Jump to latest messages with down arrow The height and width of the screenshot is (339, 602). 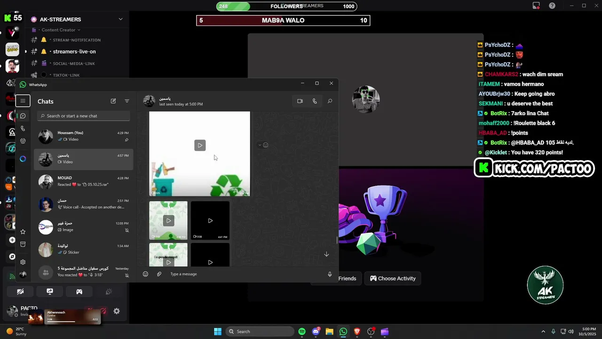[x=326, y=254]
